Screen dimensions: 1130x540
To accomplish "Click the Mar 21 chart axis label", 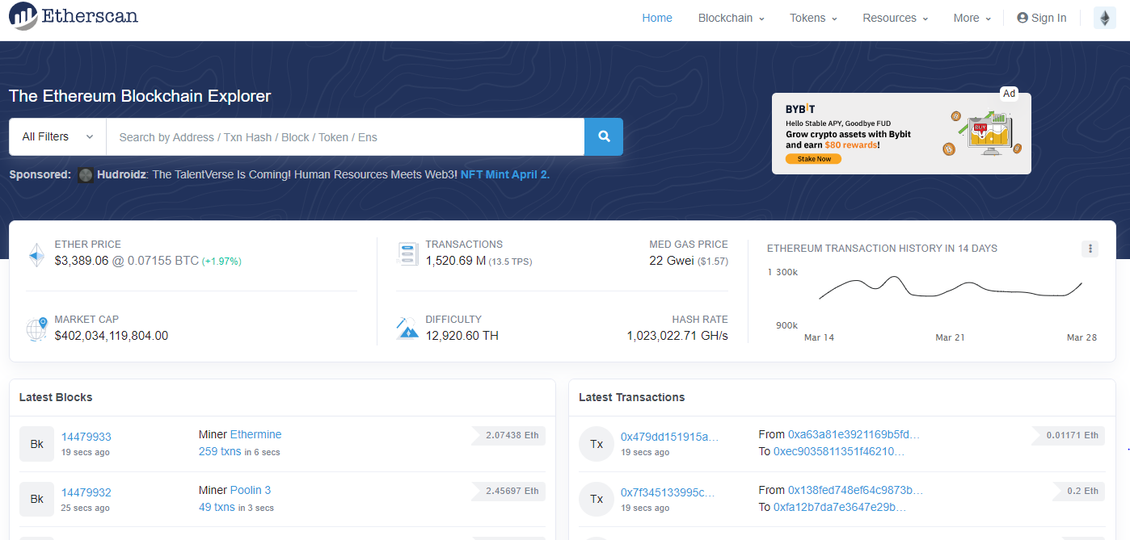I will click(950, 337).
